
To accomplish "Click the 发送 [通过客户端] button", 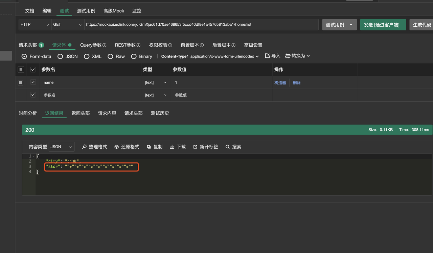I will click(x=383, y=25).
